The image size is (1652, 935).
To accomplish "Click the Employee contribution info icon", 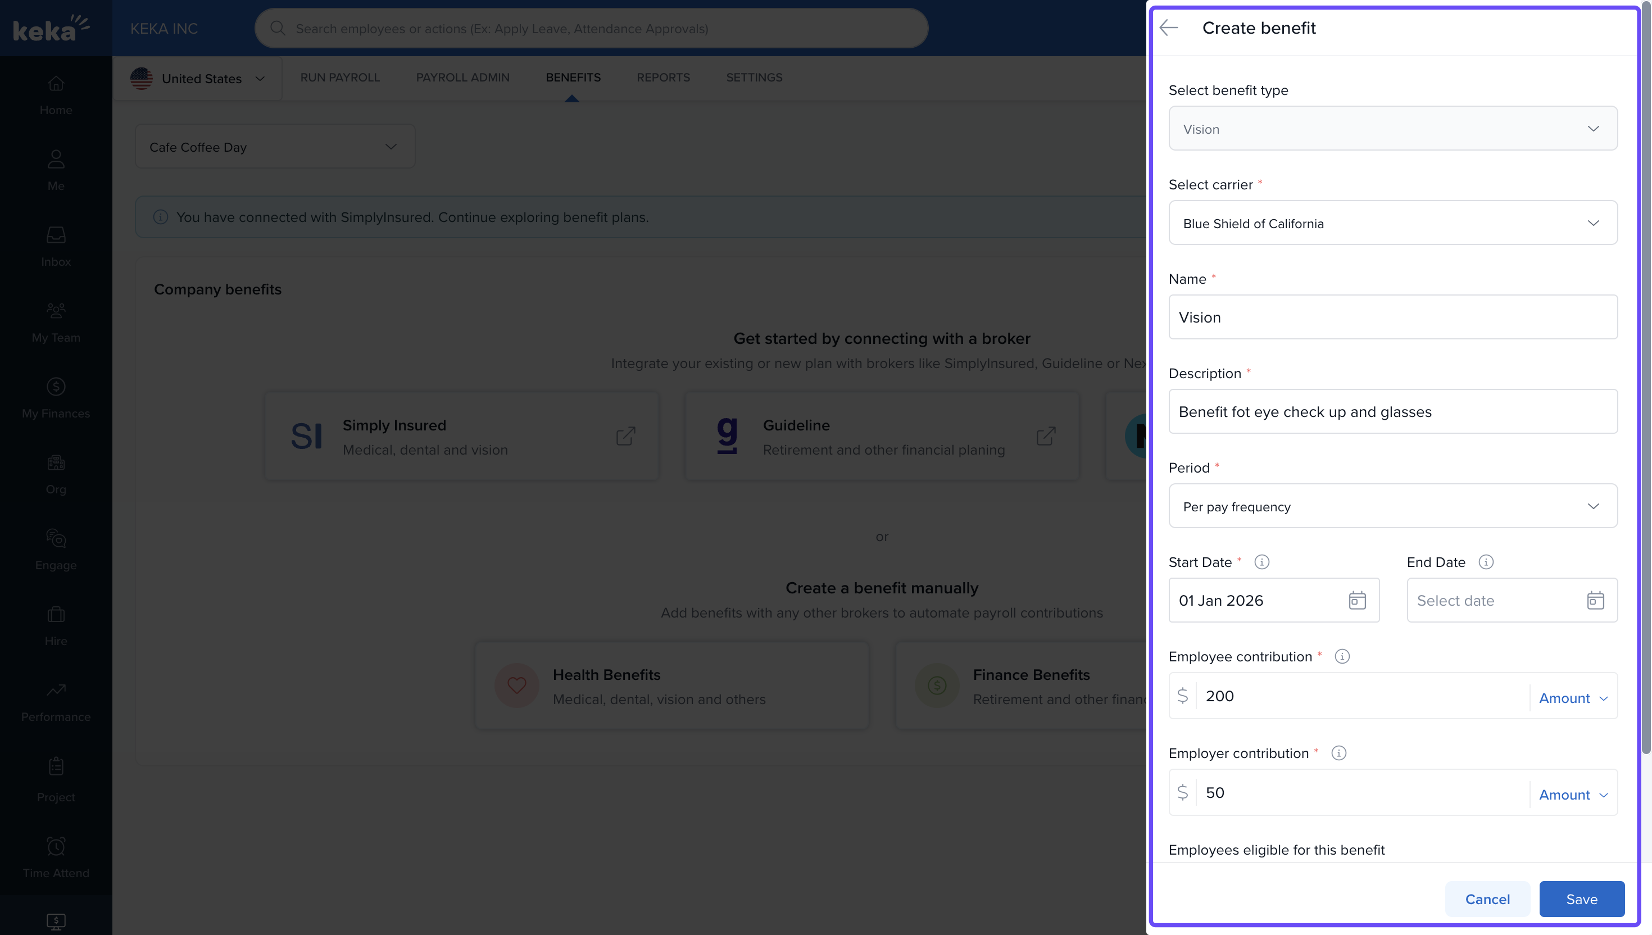I will pyautogui.click(x=1342, y=656).
